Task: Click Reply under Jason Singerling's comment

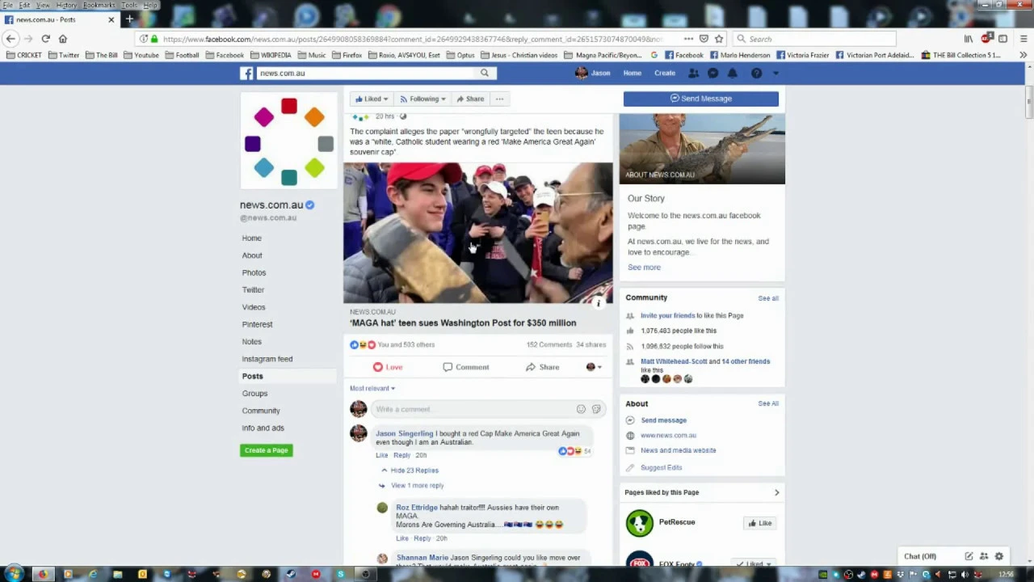Action: click(401, 455)
